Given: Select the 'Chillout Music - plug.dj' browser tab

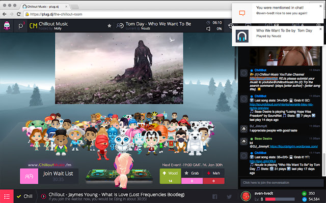Looking at the screenshot, I should click(x=44, y=7).
